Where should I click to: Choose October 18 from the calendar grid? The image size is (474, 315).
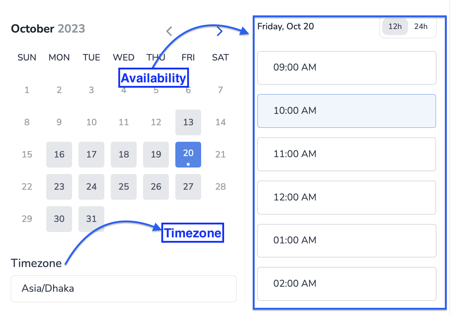click(x=123, y=154)
